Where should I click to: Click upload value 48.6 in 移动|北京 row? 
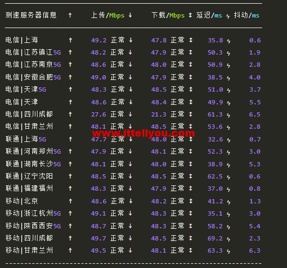[x=99, y=201]
